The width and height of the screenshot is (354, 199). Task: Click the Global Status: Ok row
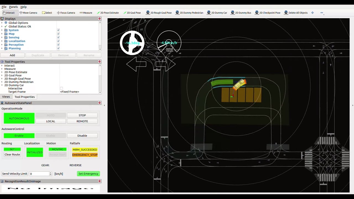pos(20,26)
